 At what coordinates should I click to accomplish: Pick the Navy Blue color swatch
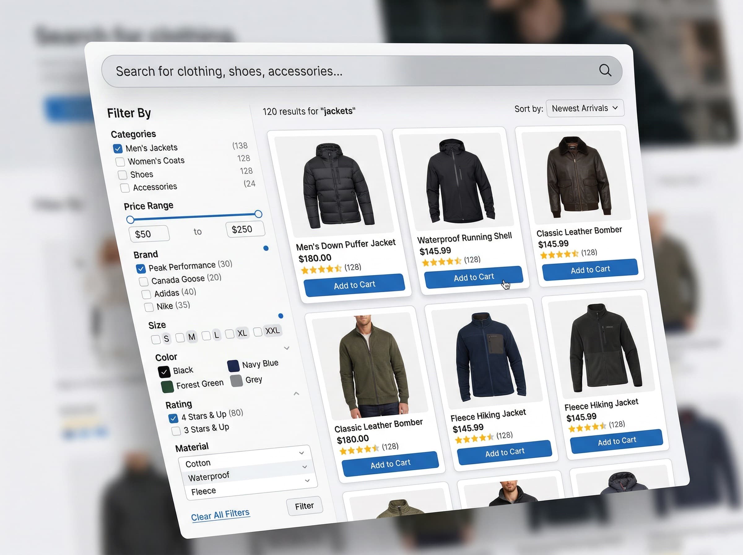pos(233,366)
